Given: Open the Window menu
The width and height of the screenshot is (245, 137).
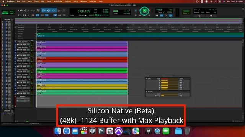Looking at the screenshot, I should (x=83, y=2).
